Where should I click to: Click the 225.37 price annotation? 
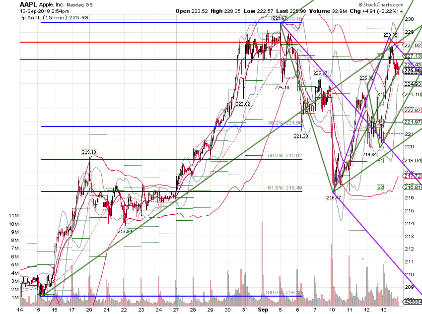point(320,73)
